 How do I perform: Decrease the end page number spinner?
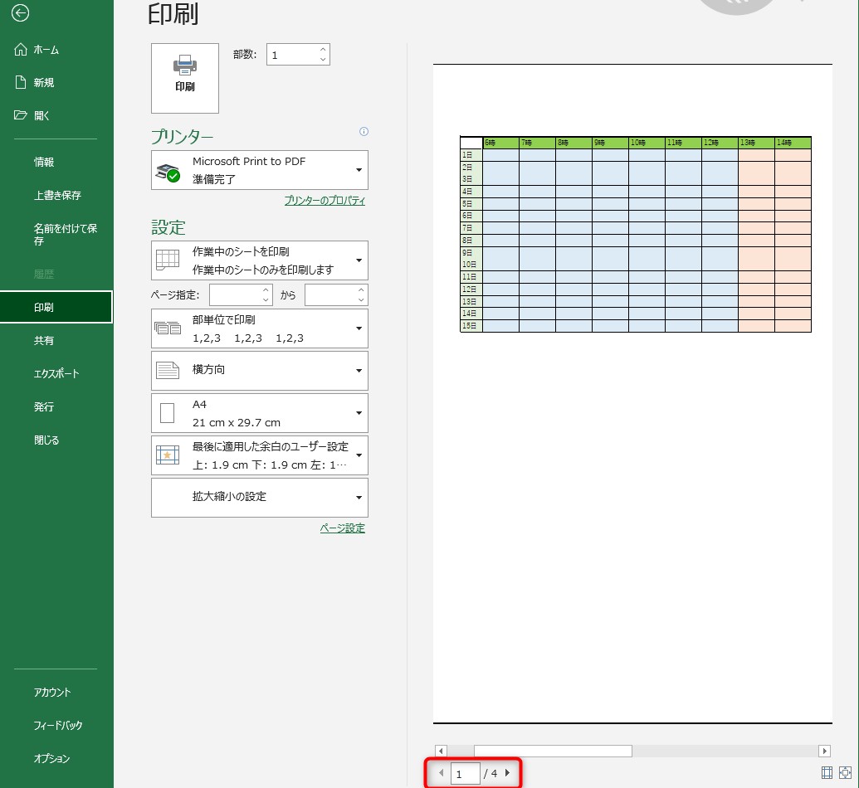[361, 299]
